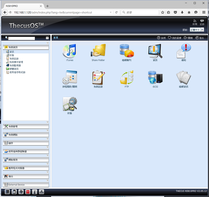209x197 pixels.
Task: Bookmark this page with the star icon
Action: point(163,12)
